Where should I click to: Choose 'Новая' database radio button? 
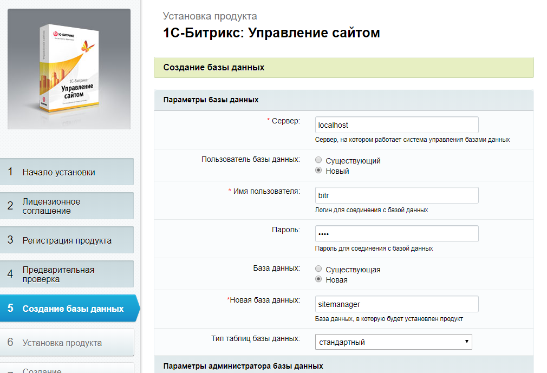tap(318, 279)
